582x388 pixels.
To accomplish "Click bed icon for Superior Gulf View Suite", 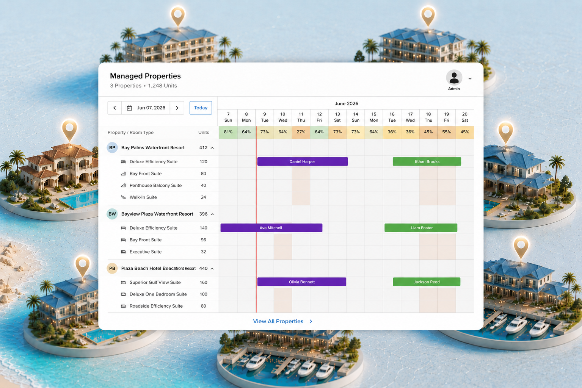I will 123,282.
